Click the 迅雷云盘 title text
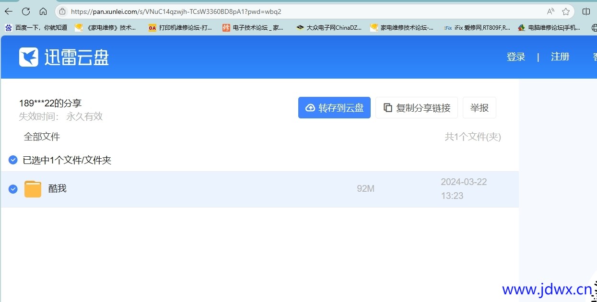Image resolution: width=597 pixels, height=302 pixels. (x=77, y=57)
